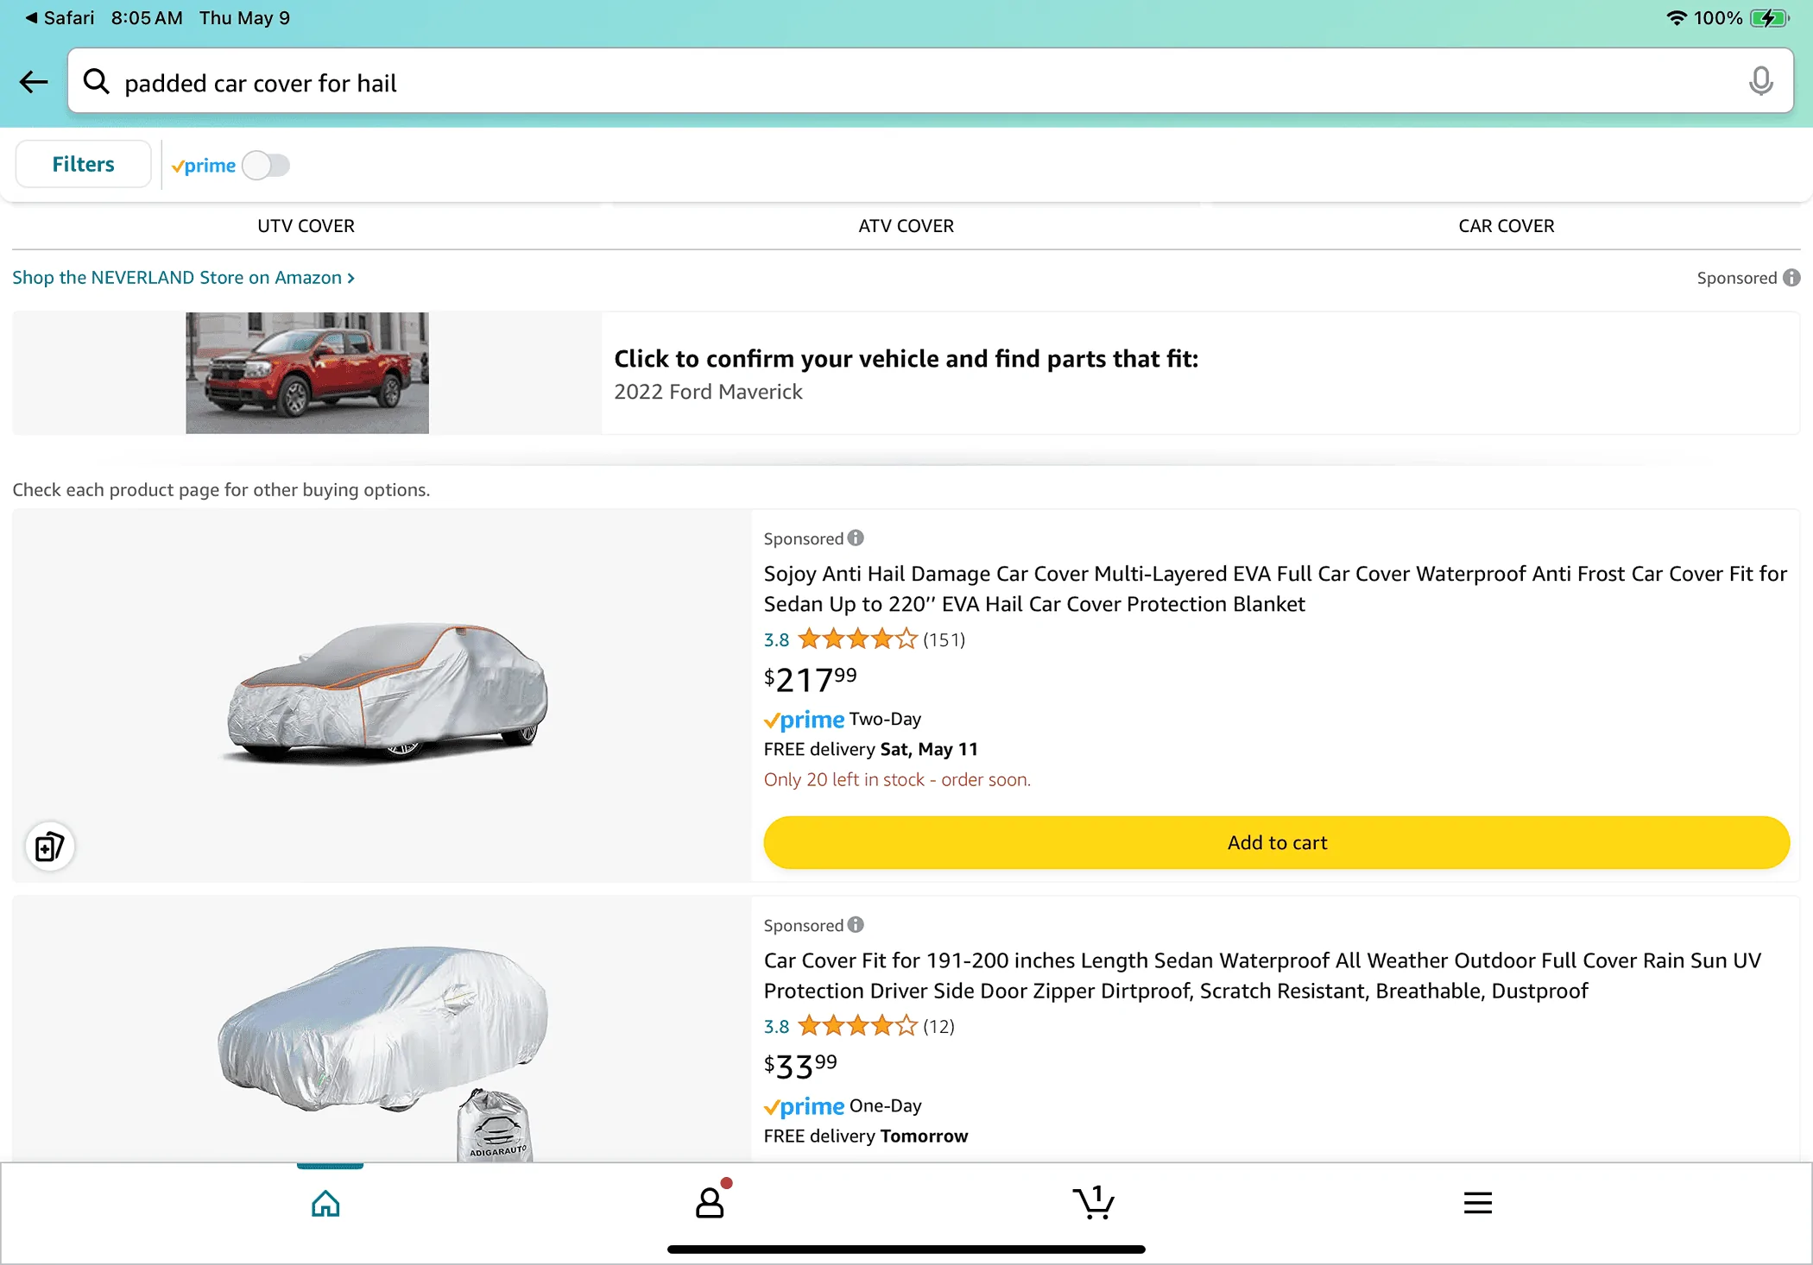Open Sojoy Anti Hail Car Cover title
This screenshot has width=1813, height=1265.
point(1275,588)
